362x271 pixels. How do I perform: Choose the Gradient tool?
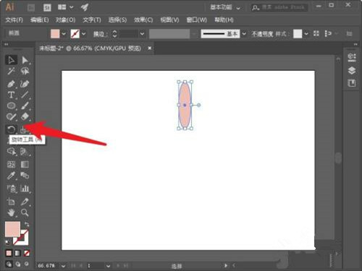[25, 165]
